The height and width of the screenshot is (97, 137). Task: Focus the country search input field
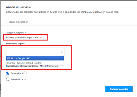coord(35,52)
